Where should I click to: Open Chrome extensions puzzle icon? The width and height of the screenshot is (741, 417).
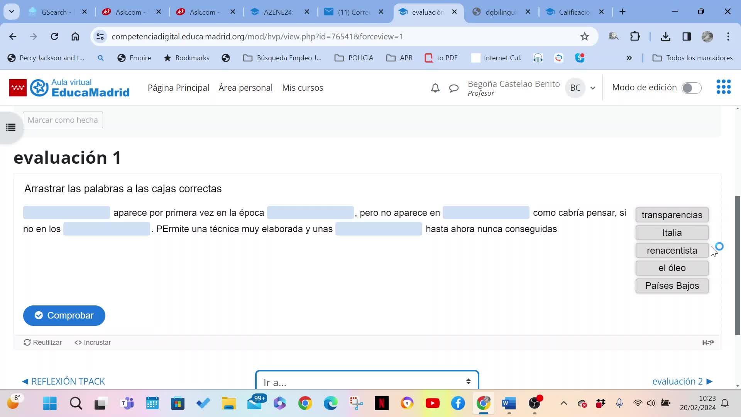pyautogui.click(x=635, y=37)
